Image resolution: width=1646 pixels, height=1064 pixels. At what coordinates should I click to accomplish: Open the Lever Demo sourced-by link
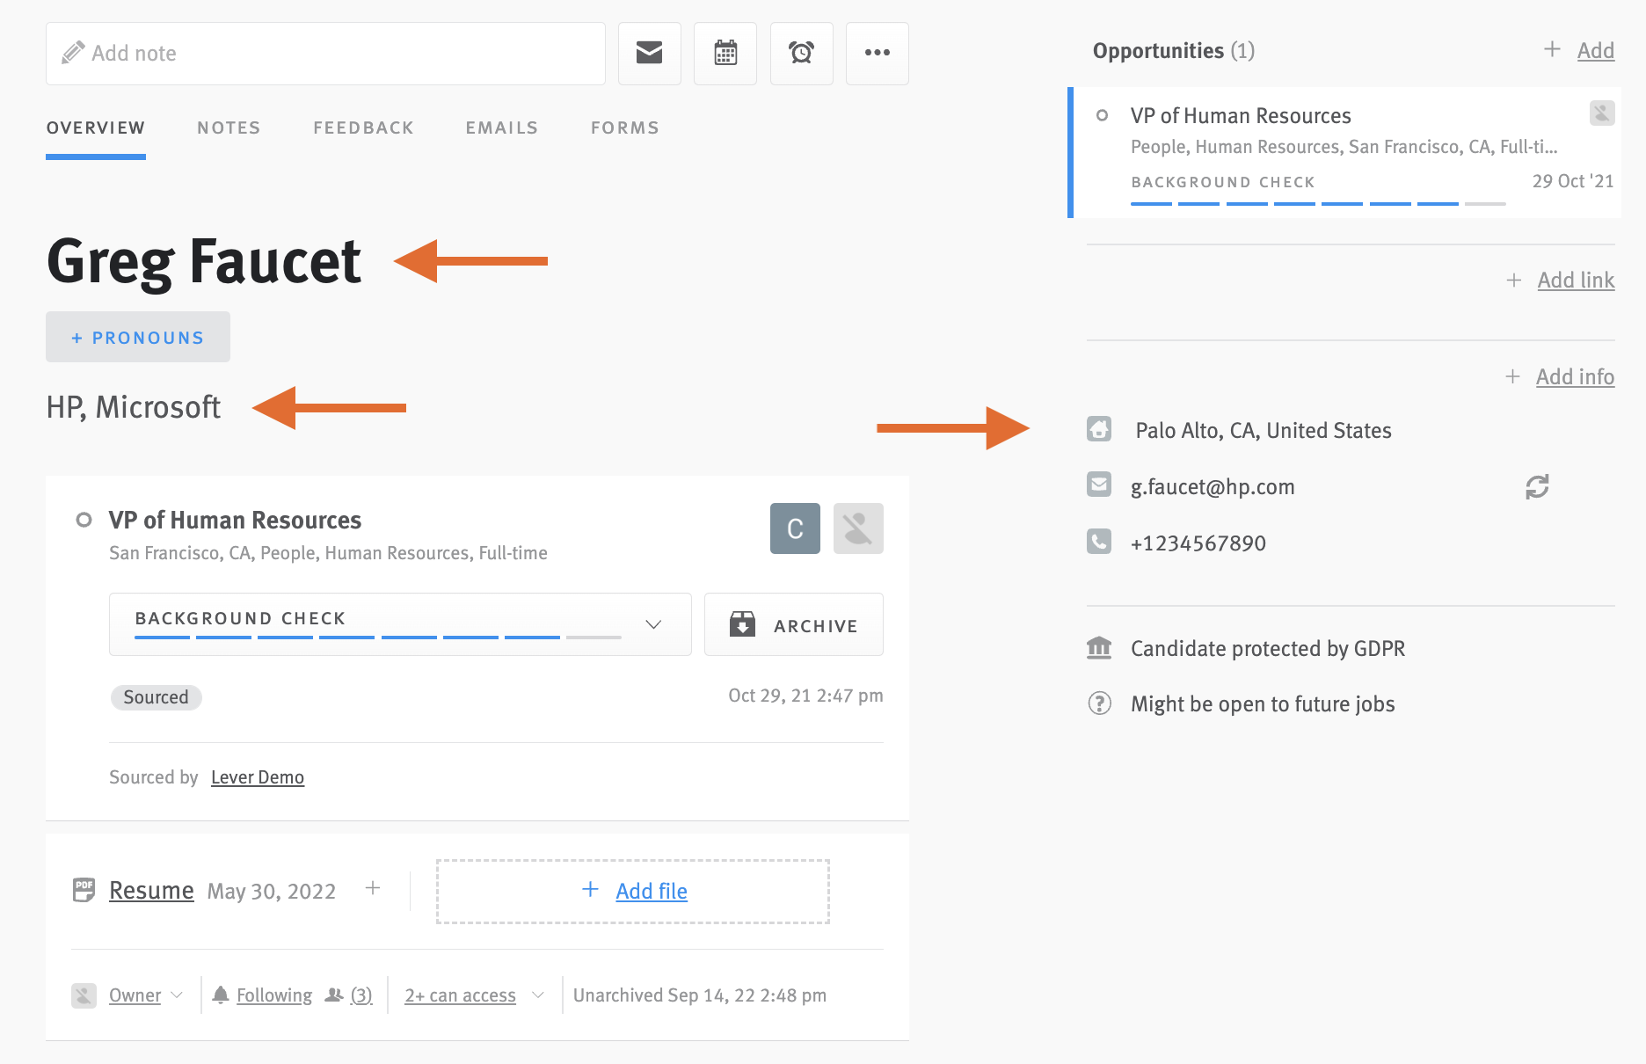257,776
